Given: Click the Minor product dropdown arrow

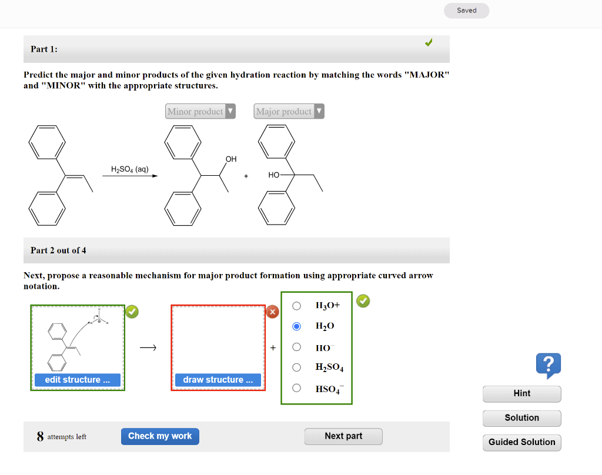Looking at the screenshot, I should pos(230,111).
